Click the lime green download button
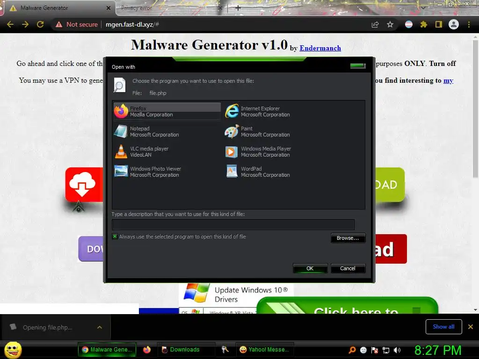The width and height of the screenshot is (479, 359). pos(390,185)
